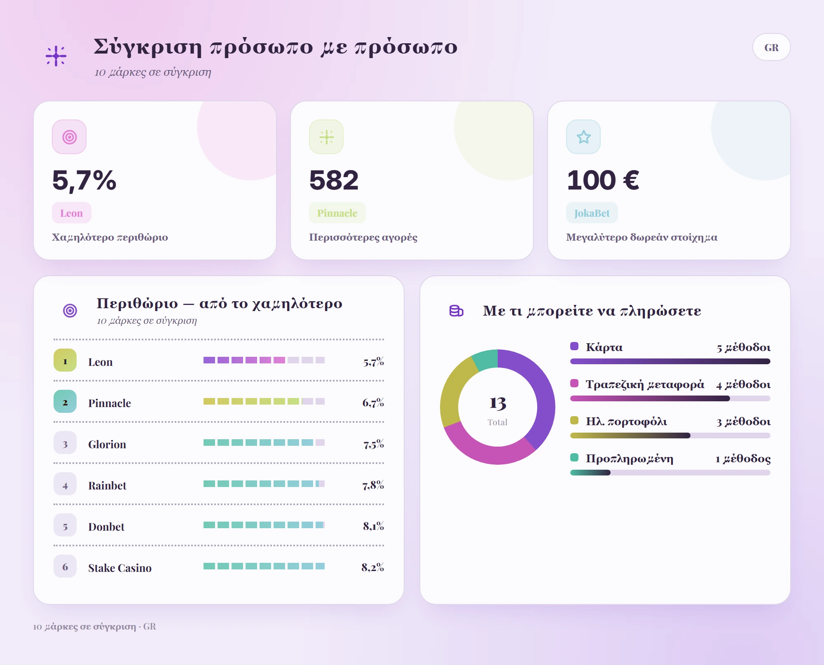Click Stake Casino's segmented margin bar

coord(264,566)
